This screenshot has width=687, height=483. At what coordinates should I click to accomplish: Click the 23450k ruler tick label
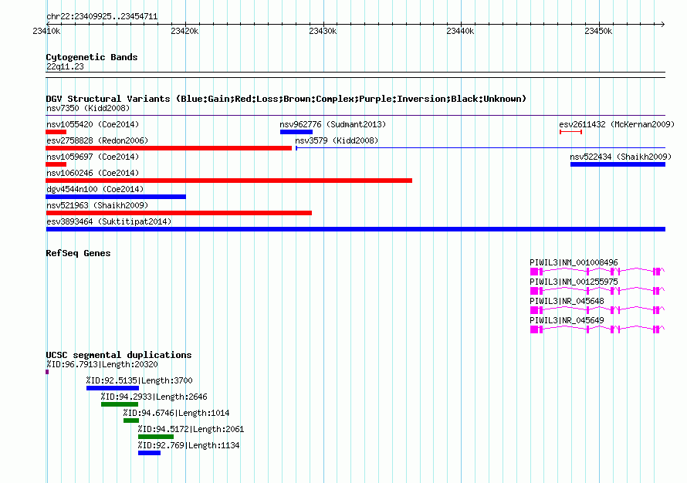[598, 31]
